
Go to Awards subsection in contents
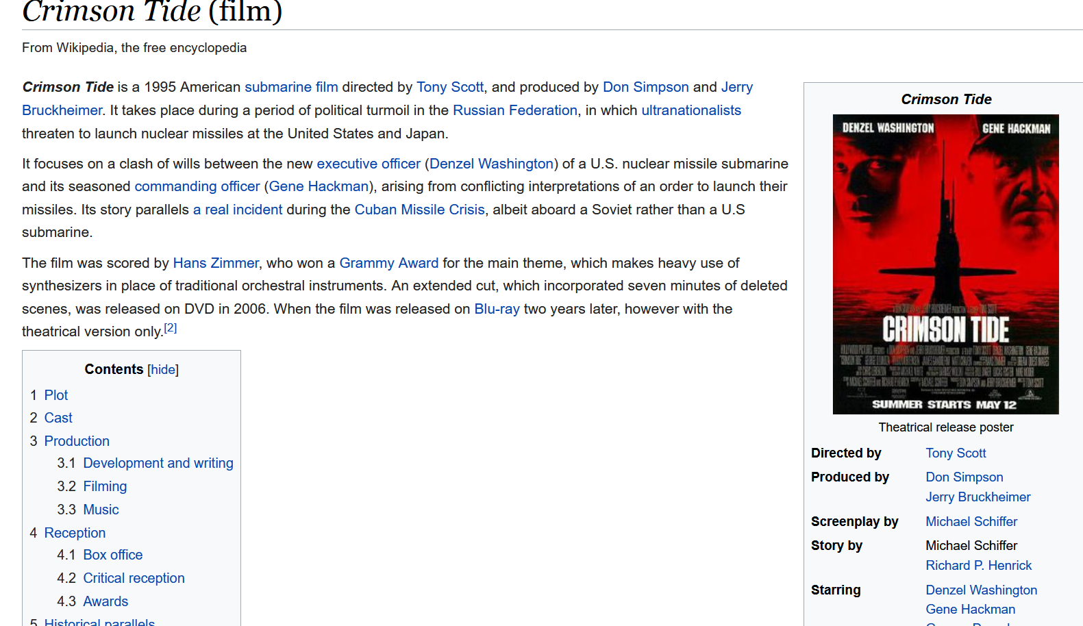105,601
